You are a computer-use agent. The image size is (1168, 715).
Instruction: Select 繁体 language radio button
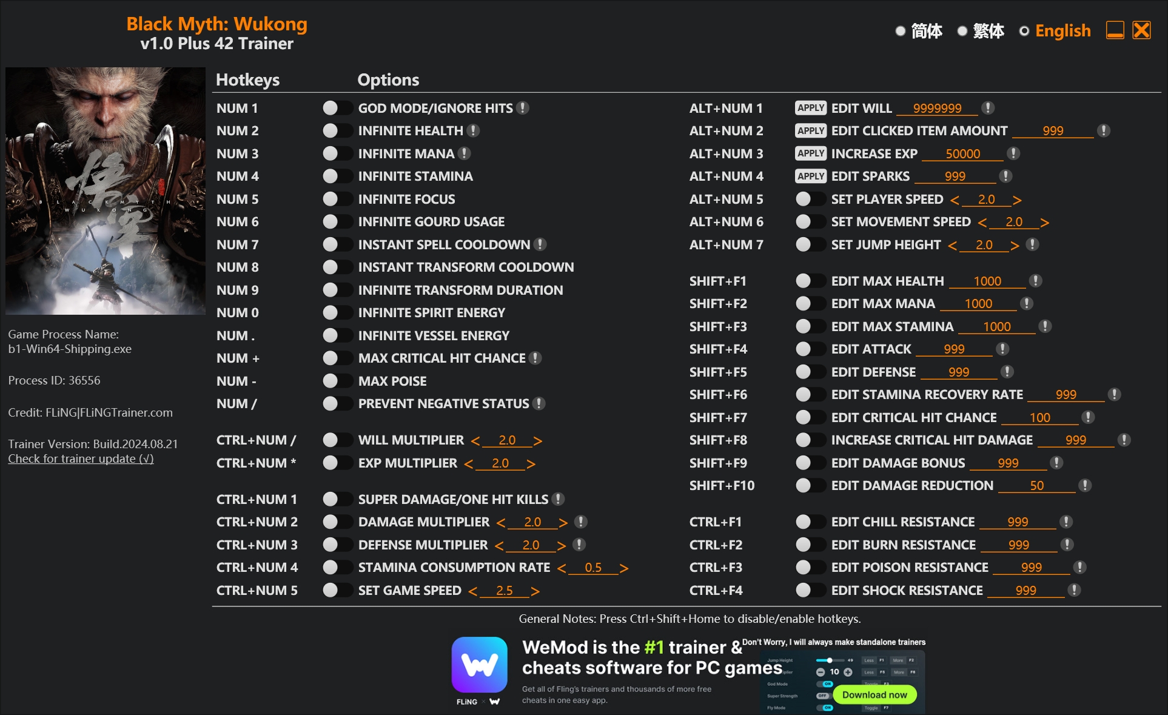click(x=964, y=32)
